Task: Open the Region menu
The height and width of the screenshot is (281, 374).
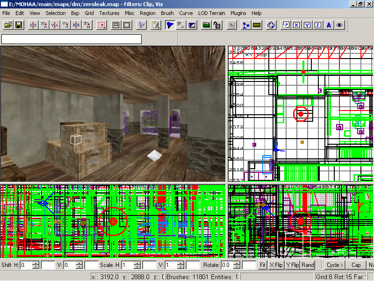Action: [x=148, y=13]
